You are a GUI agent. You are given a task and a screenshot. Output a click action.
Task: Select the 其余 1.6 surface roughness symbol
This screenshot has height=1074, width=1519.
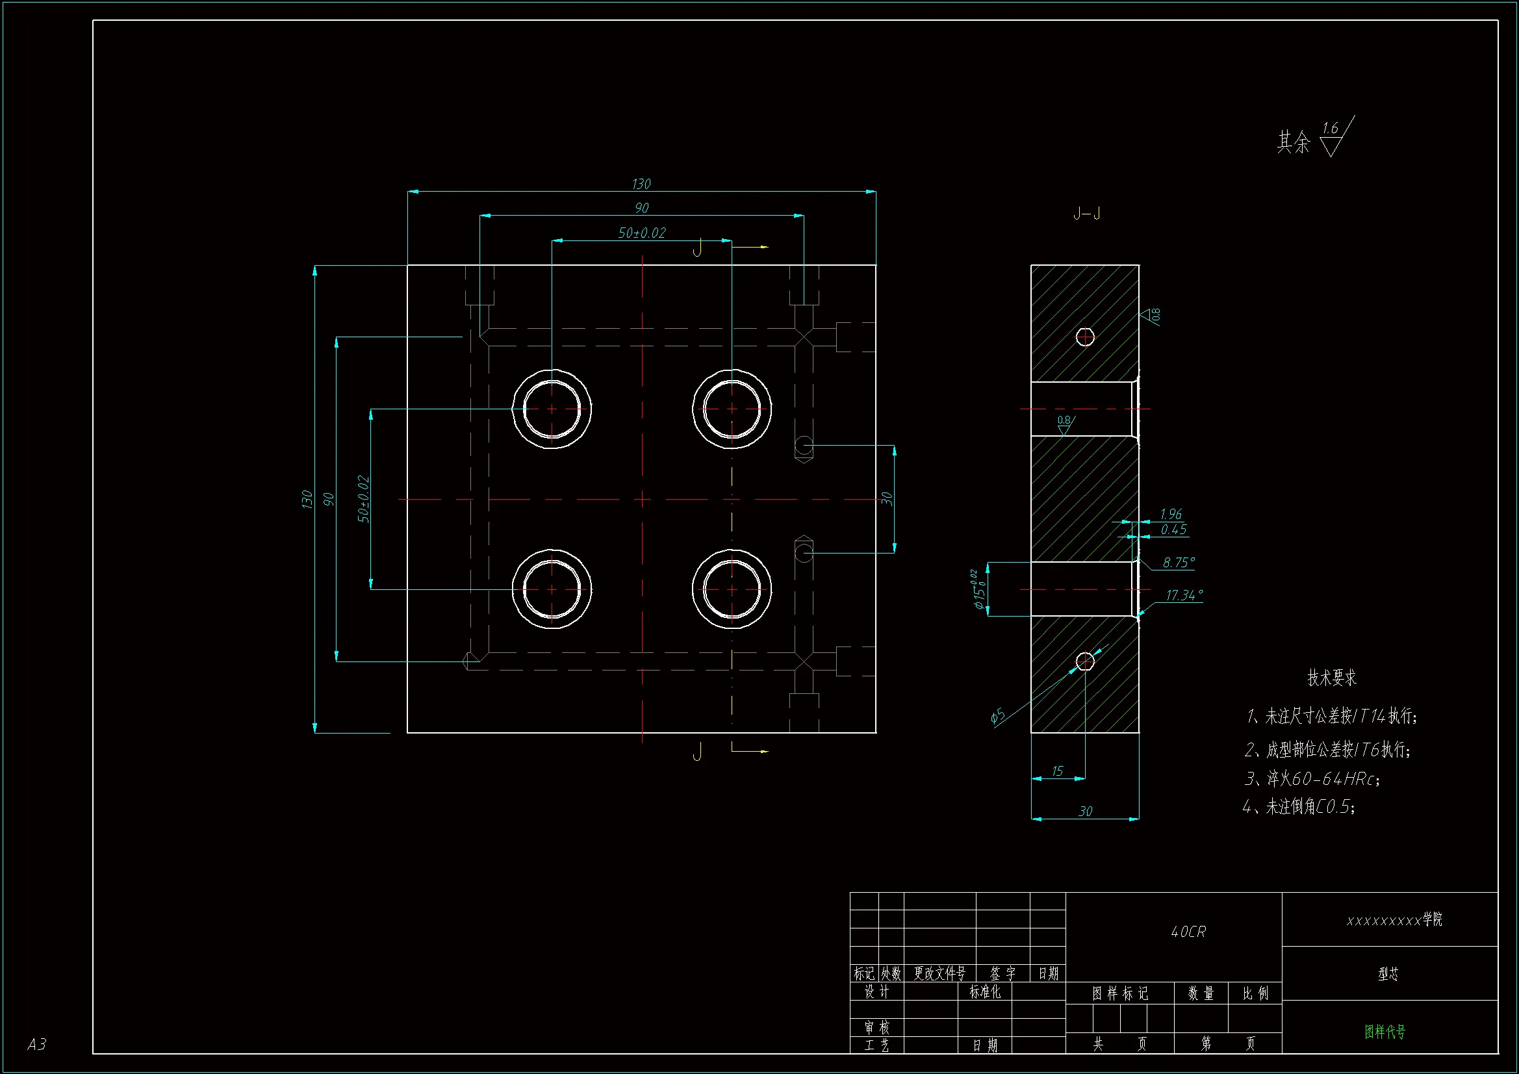click(x=1330, y=140)
